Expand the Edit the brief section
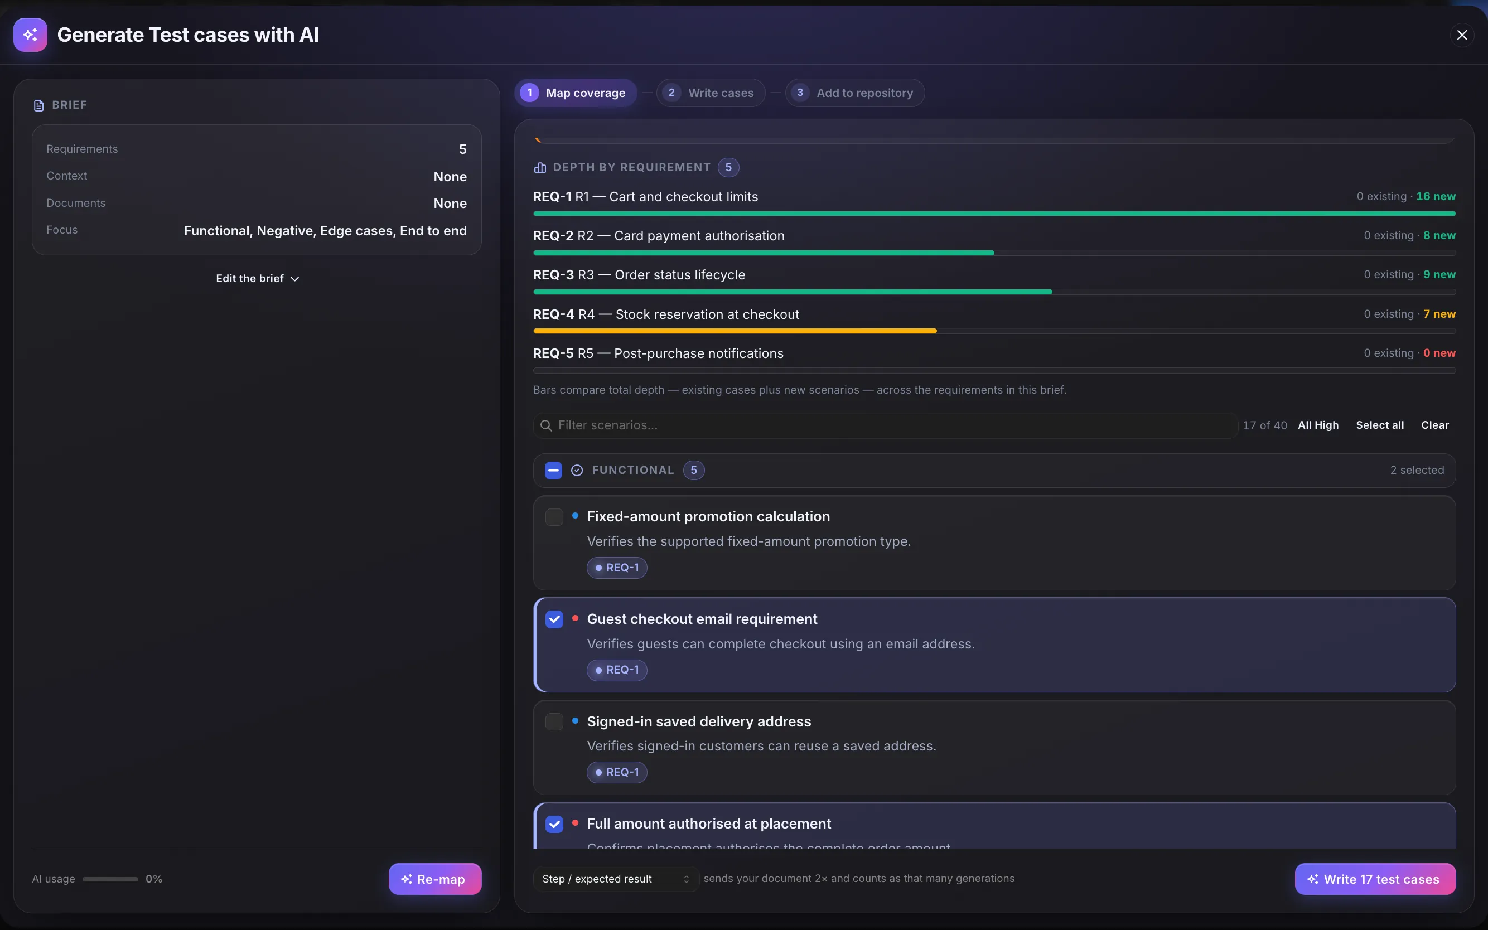Image resolution: width=1488 pixels, height=930 pixels. pos(257,279)
